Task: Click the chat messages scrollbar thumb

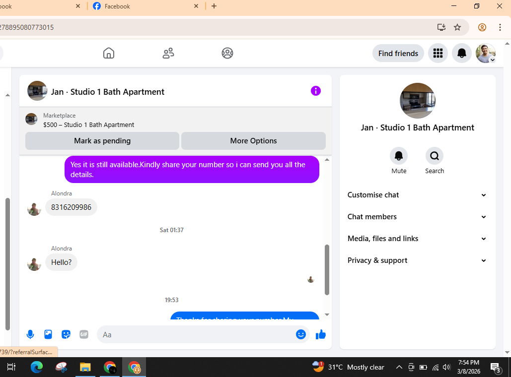Action: pos(327,270)
